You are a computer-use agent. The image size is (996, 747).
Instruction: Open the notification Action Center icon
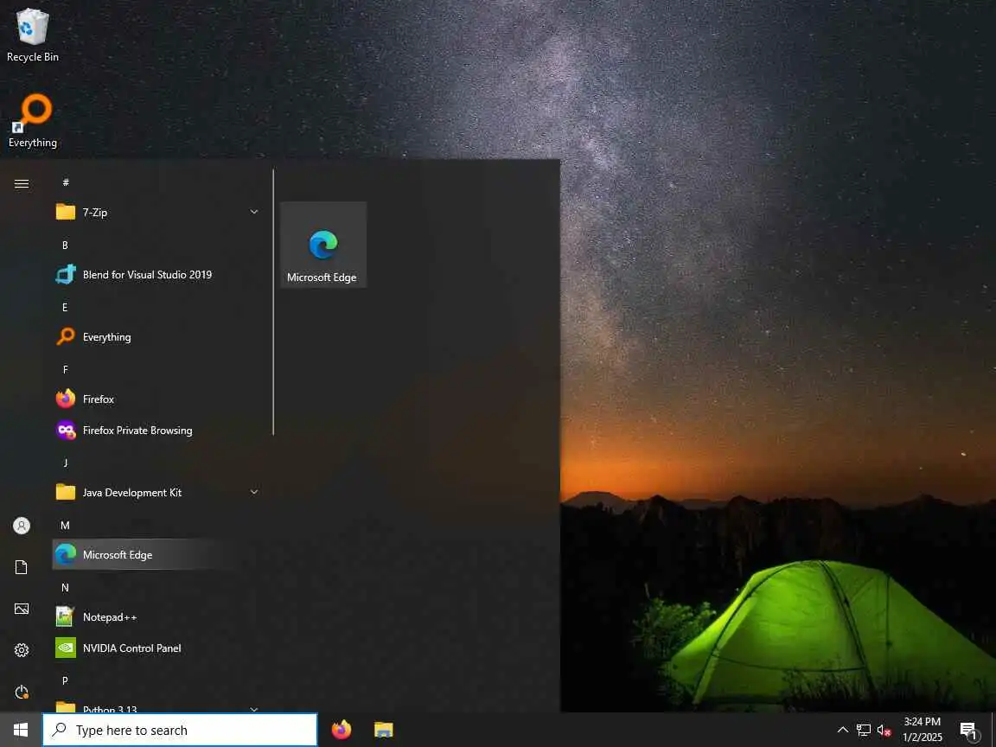(968, 731)
